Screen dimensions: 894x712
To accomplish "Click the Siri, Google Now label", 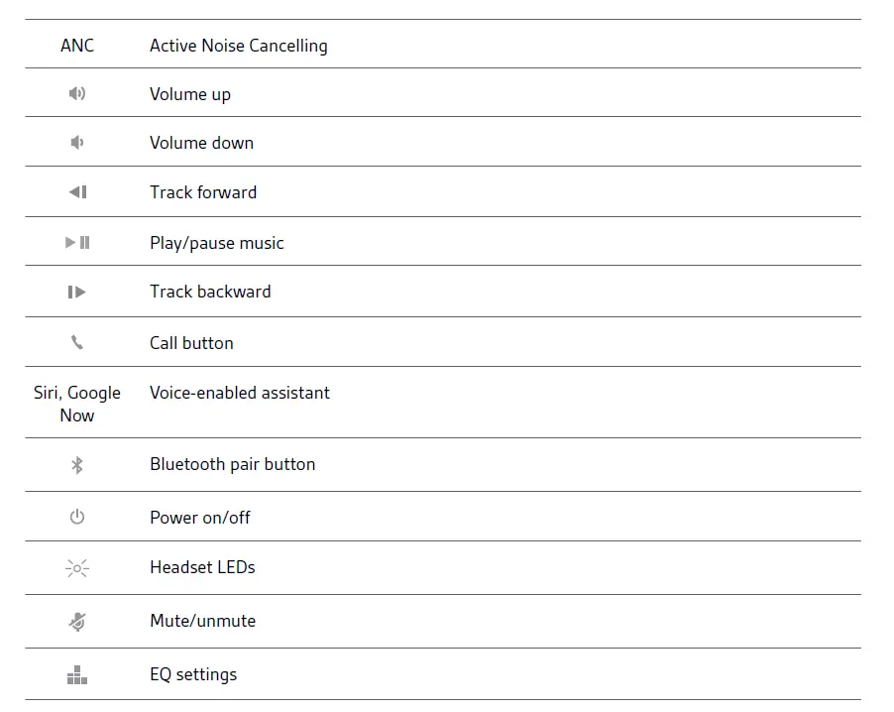I will pos(77,404).
